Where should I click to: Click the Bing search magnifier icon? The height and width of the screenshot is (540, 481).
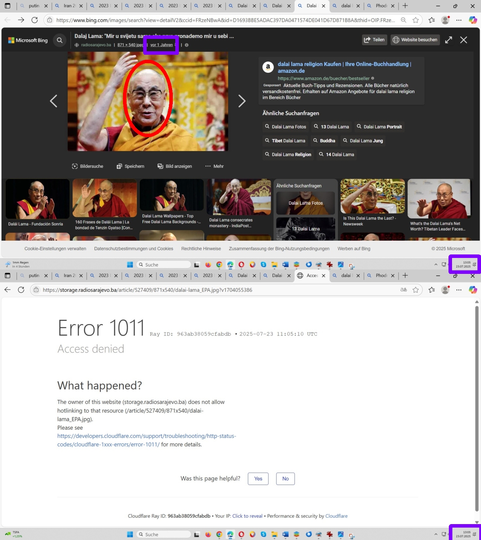pos(60,40)
